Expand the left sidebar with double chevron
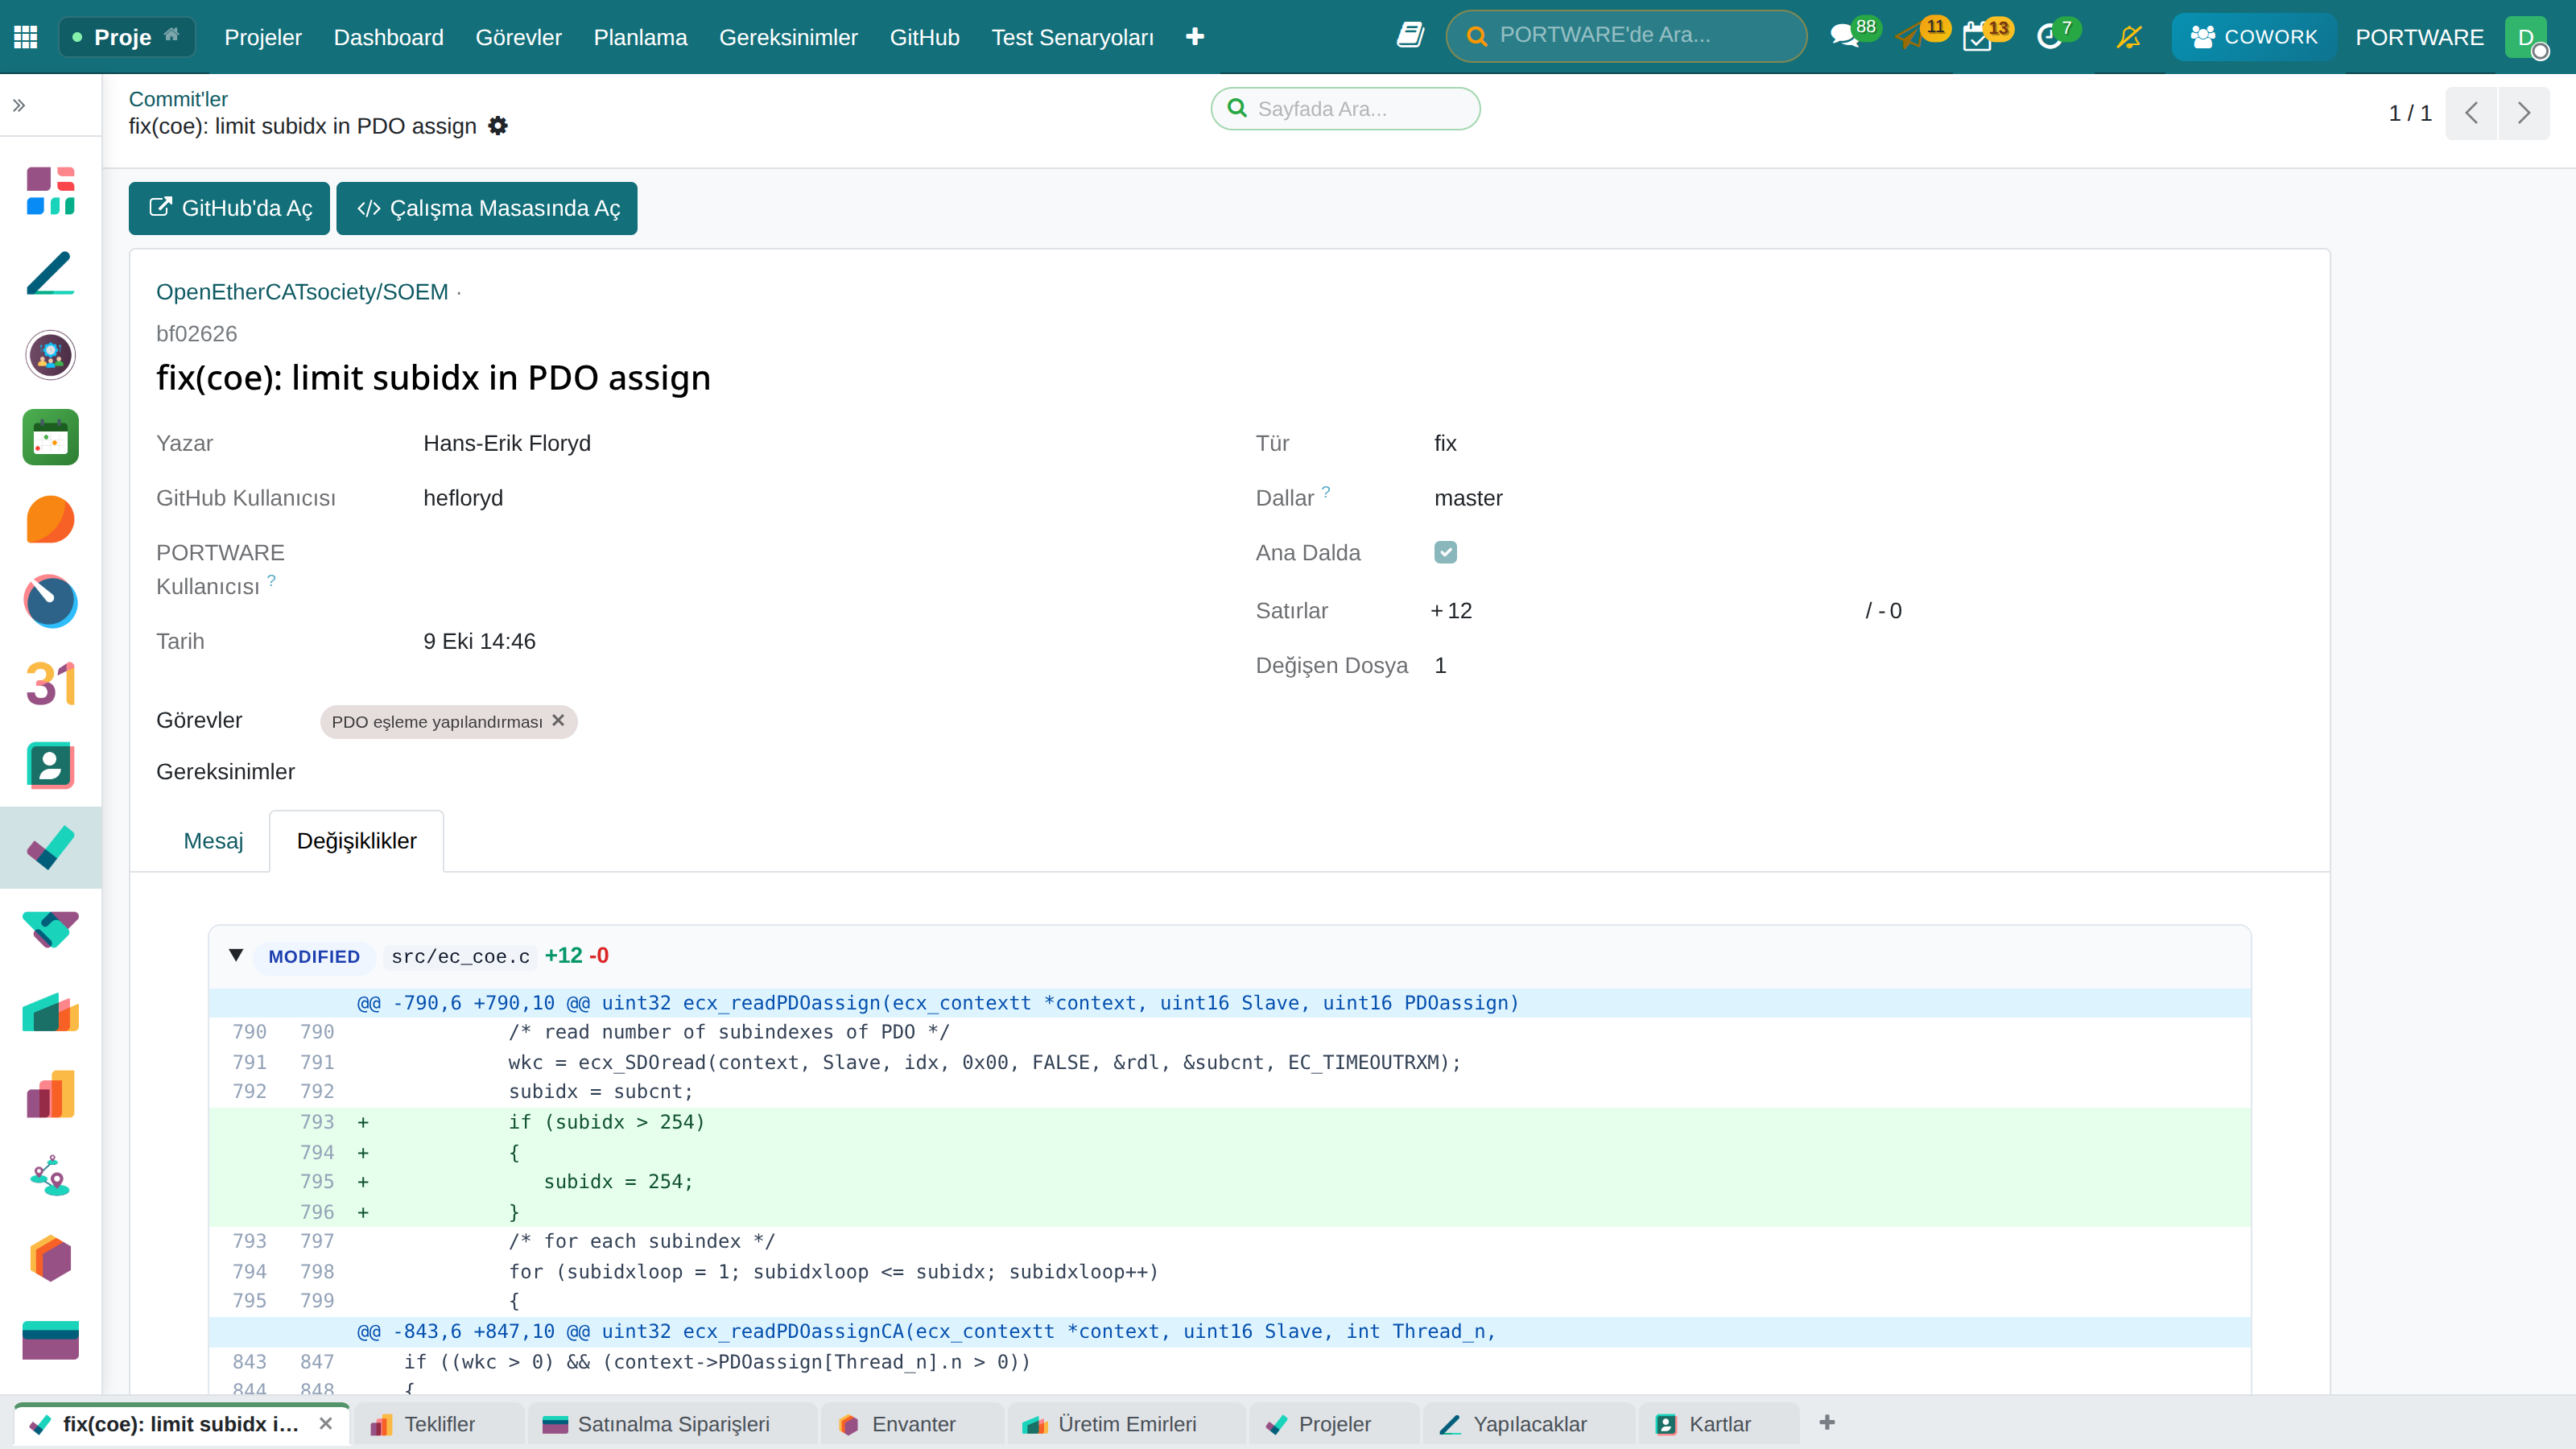2576x1449 pixels. coord(19,105)
